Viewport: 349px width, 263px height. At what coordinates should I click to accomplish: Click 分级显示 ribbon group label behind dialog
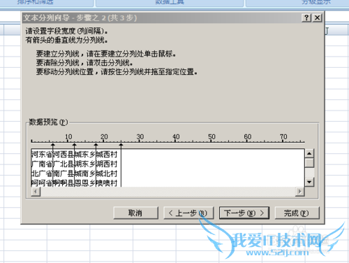315,2
